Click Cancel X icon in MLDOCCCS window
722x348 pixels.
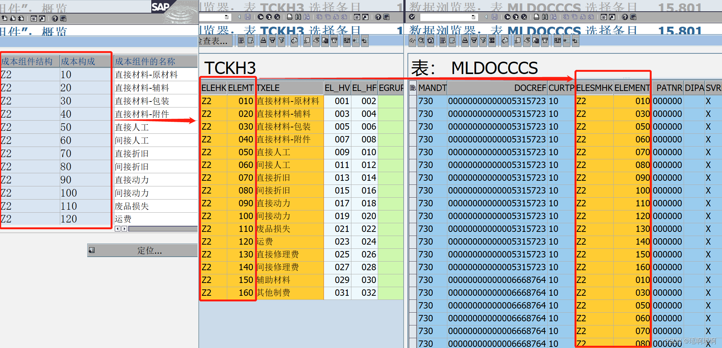point(524,17)
